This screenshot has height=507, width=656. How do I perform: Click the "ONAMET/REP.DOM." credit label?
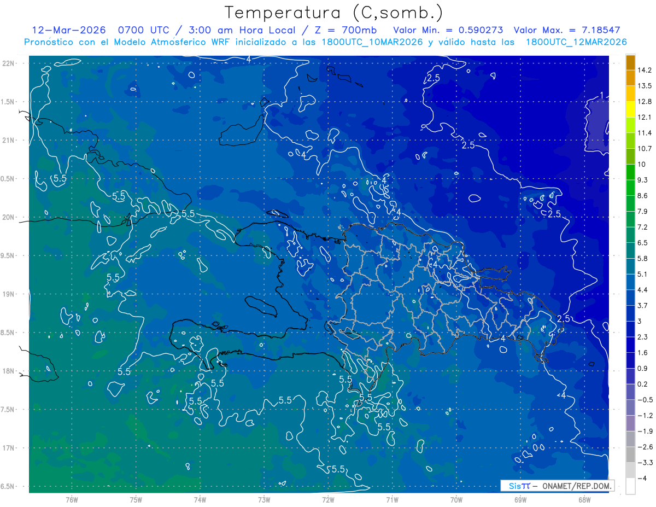(577, 486)
